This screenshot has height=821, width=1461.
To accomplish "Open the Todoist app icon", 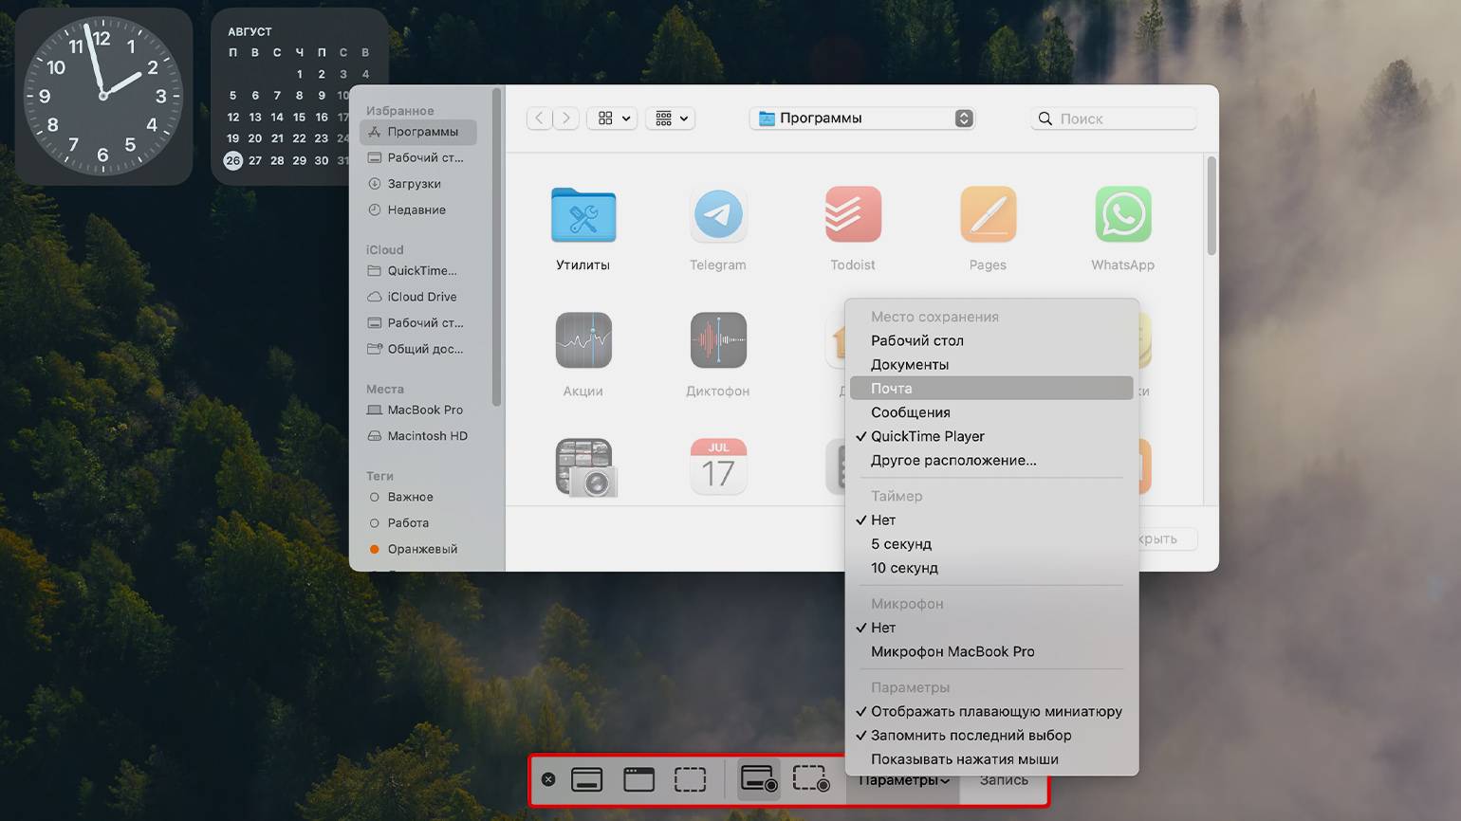I will coord(853,214).
